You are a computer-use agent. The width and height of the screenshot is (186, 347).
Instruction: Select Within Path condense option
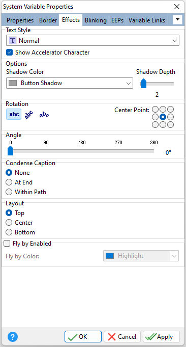coord(9,192)
